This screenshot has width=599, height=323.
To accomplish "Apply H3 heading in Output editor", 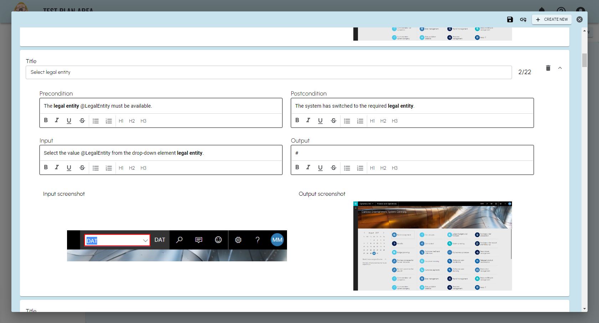I will pyautogui.click(x=395, y=168).
